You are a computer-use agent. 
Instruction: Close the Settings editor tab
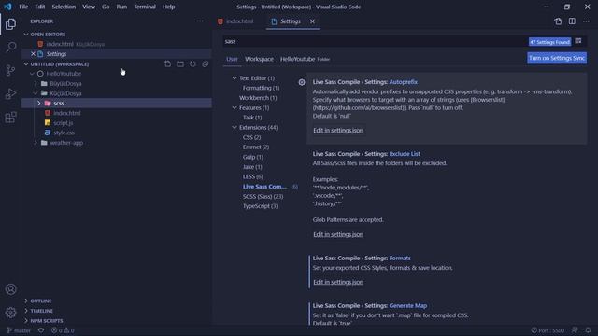(x=312, y=21)
